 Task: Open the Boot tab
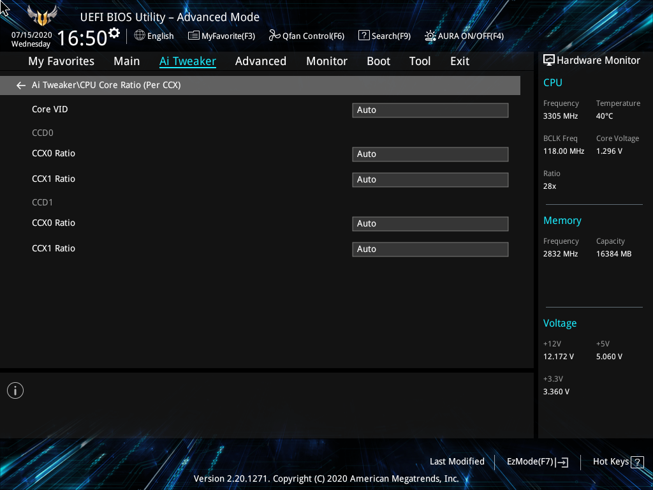coord(379,61)
